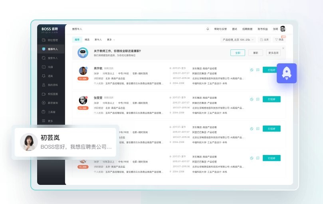This screenshot has width=323, height=204.
Task: Click 阿里巴巴集团·产品经理 in 张雯雯's card
Action: (204, 103)
